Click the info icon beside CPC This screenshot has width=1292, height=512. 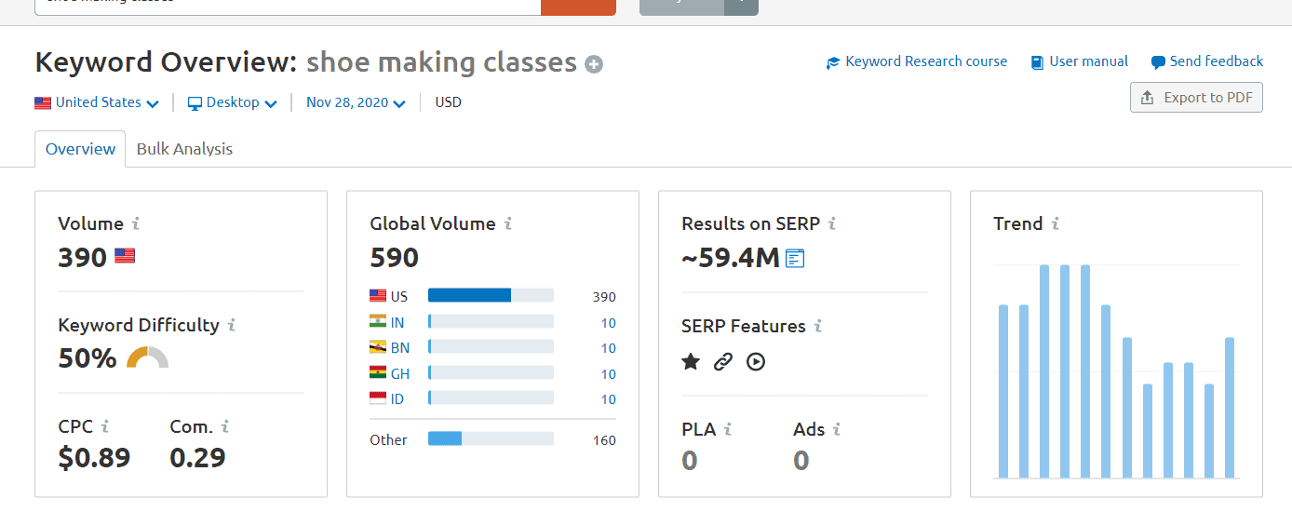click(x=105, y=426)
